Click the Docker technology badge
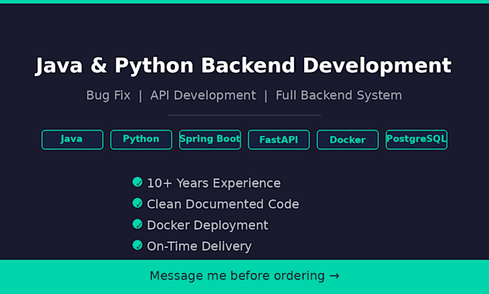Screen dimensions: 489x294 click(x=348, y=139)
